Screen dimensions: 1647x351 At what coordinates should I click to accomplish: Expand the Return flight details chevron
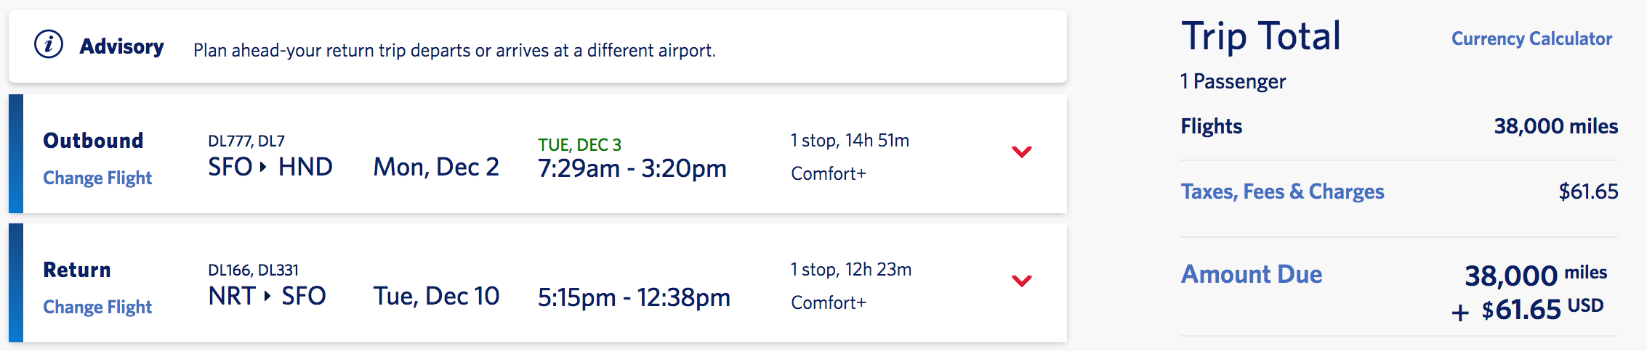(x=1022, y=281)
